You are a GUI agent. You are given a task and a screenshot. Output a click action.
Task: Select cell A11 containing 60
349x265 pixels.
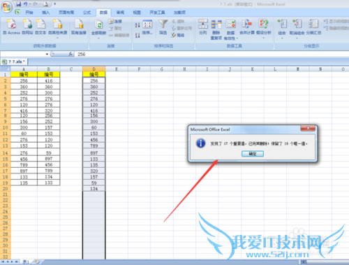click(x=24, y=134)
